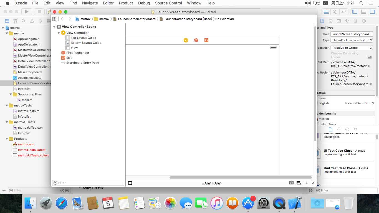Viewport: 379px width, 213px height.
Task: Go forward in the editor history
Action: [x=69, y=19]
